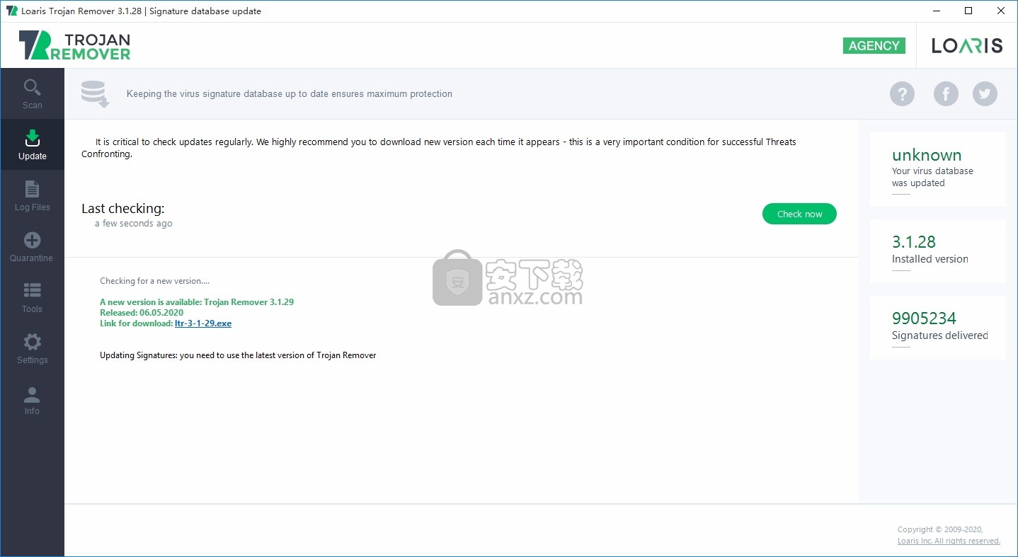The image size is (1018, 557).
Task: Click the 'Updating Signatures' notice line
Action: [x=238, y=355]
